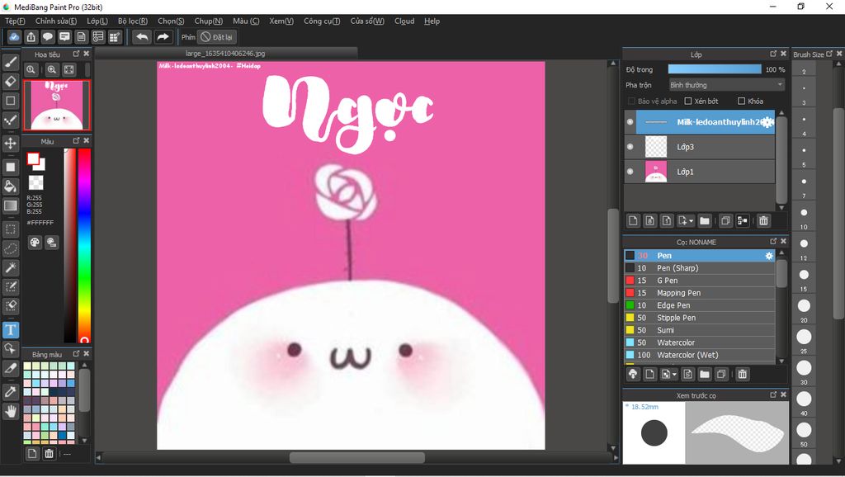The width and height of the screenshot is (845, 477).
Task: Select the Lớp3 layer
Action: pyautogui.click(x=700, y=147)
